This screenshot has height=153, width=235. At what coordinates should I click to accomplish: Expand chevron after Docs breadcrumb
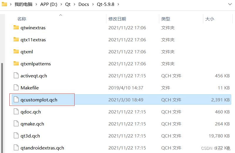tap(93, 4)
